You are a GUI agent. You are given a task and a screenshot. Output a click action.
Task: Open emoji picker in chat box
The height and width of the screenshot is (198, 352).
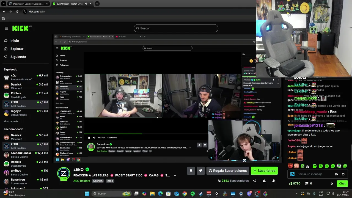(x=343, y=174)
